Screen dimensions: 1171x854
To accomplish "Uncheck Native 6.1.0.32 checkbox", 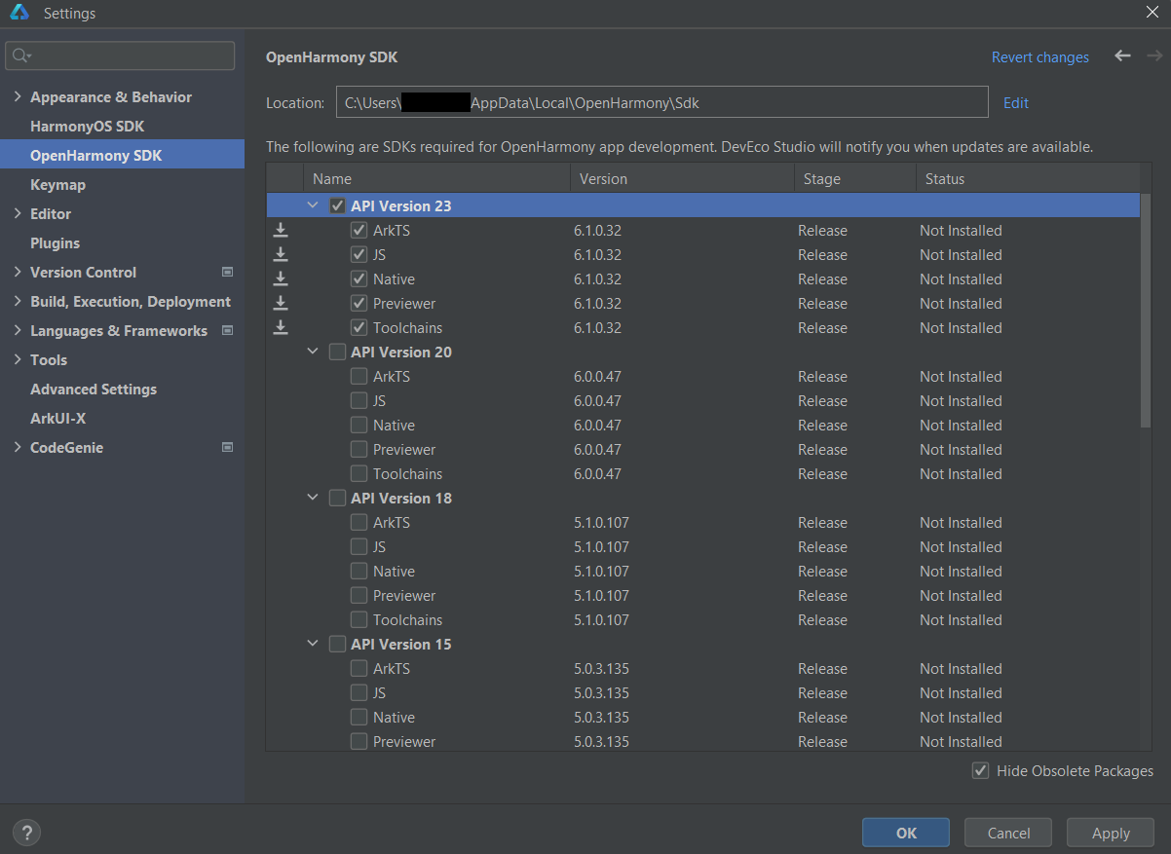I will 359,279.
